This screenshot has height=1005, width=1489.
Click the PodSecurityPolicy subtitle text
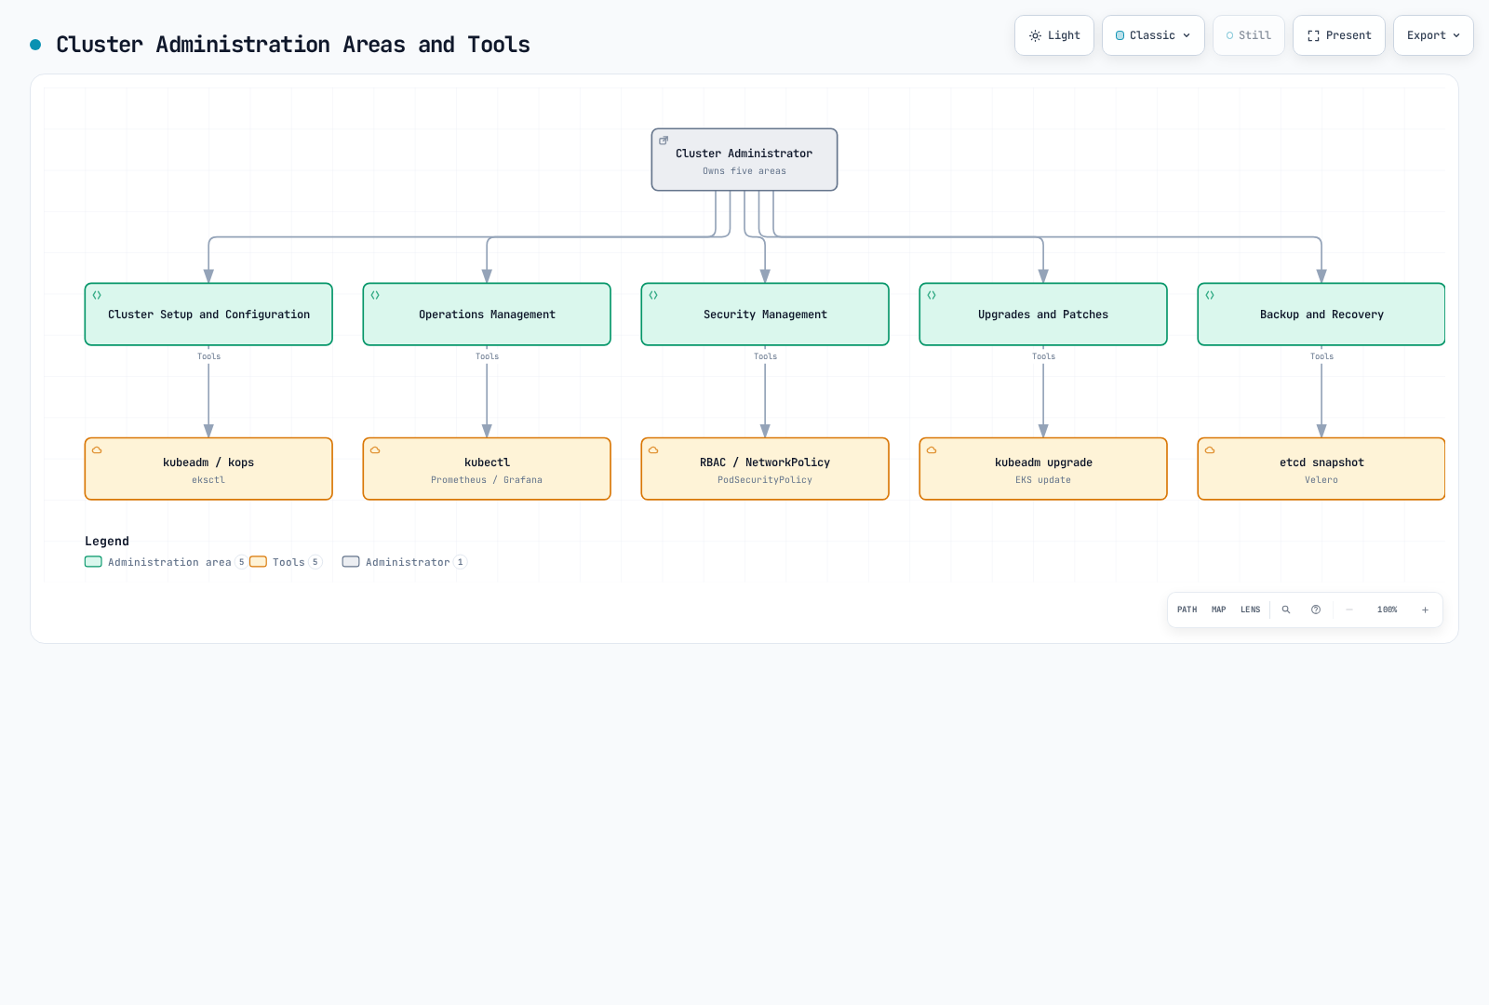click(765, 480)
